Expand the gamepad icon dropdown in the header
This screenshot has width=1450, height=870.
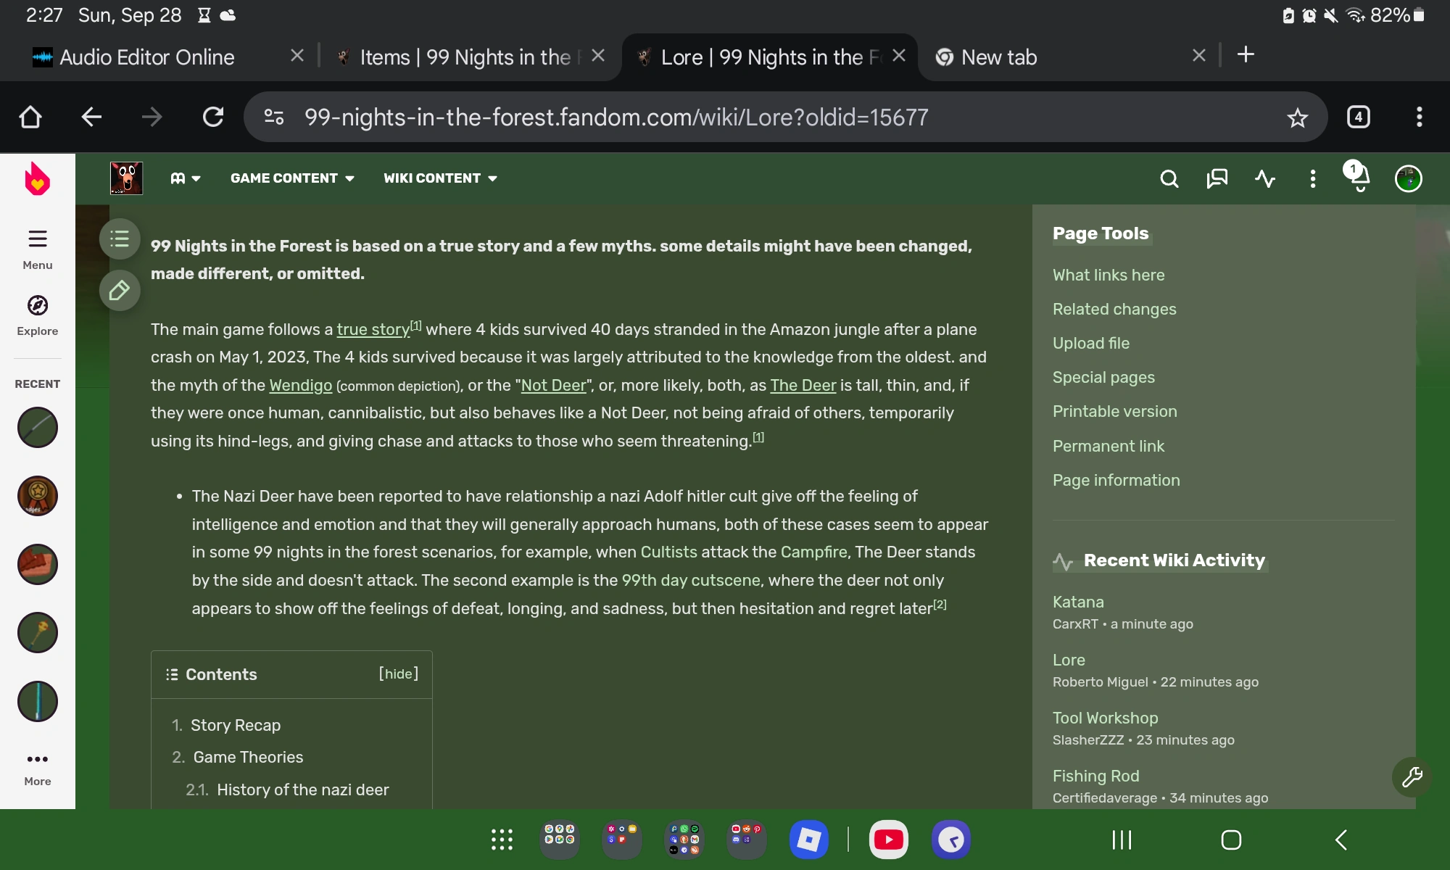pos(185,178)
